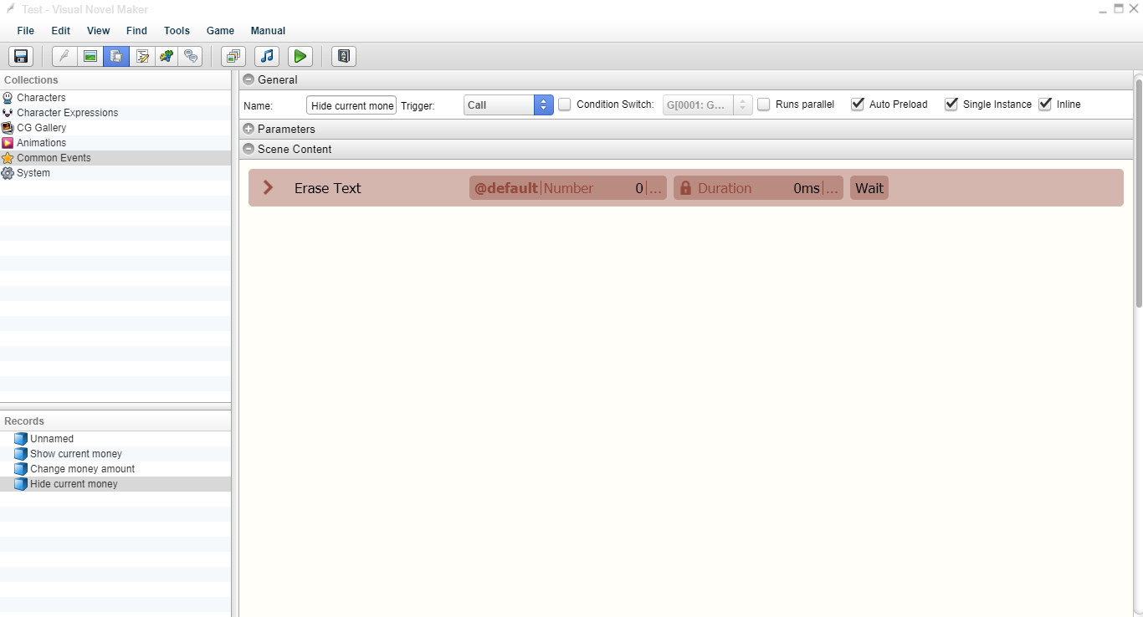1143x617 pixels.
Task: Expand the Erase Text command chevron
Action: point(269,188)
